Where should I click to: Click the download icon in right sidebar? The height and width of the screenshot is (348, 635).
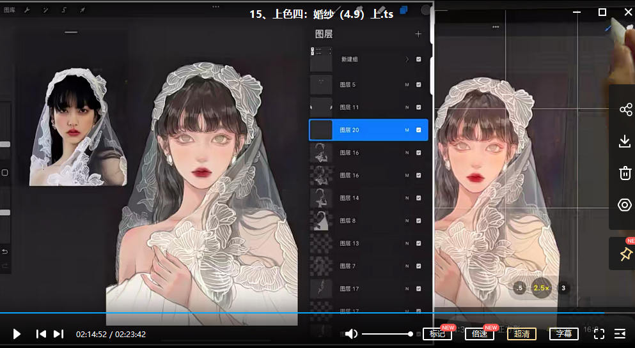tap(625, 142)
